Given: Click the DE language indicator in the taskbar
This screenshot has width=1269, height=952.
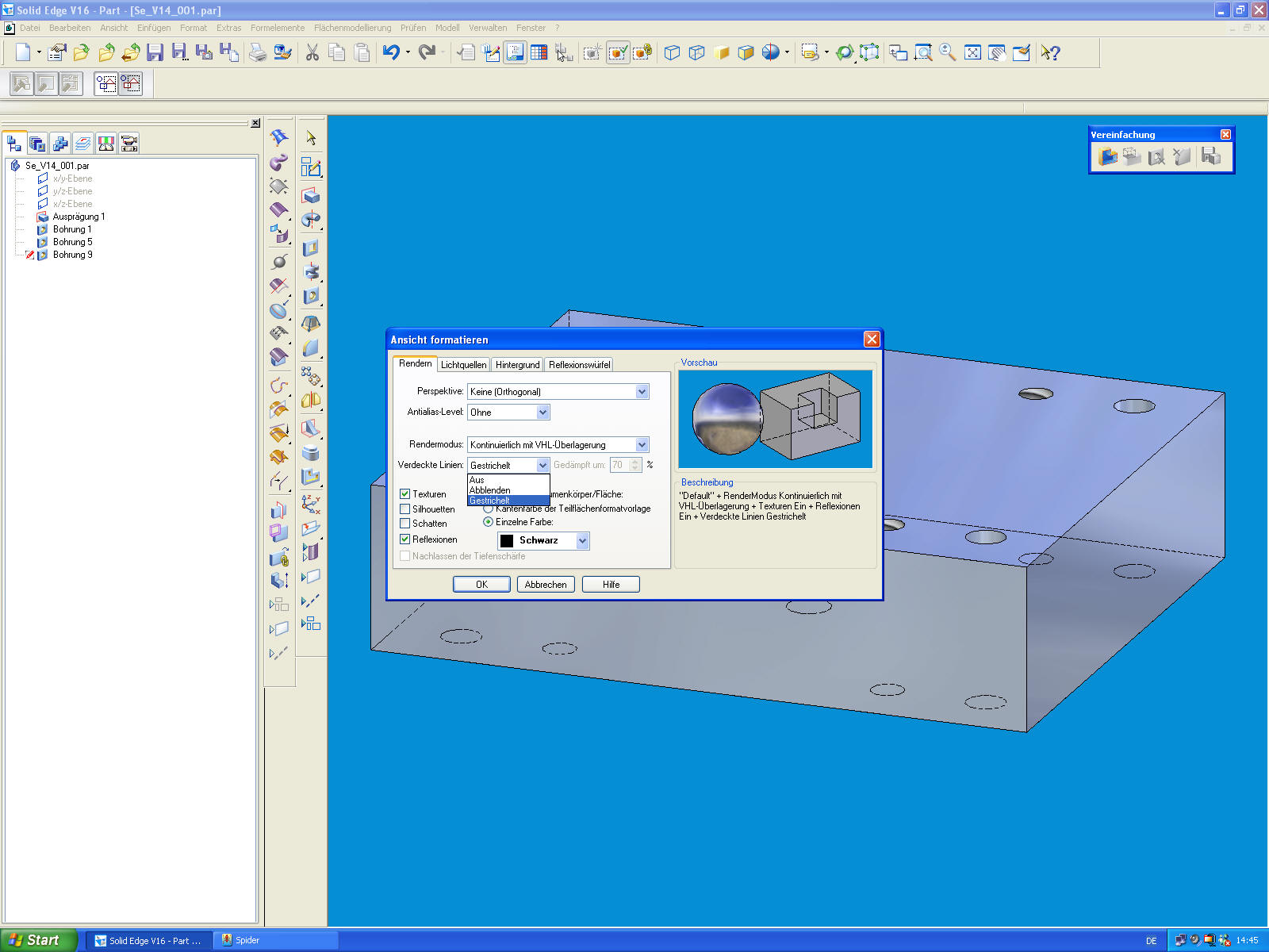Looking at the screenshot, I should (1151, 940).
